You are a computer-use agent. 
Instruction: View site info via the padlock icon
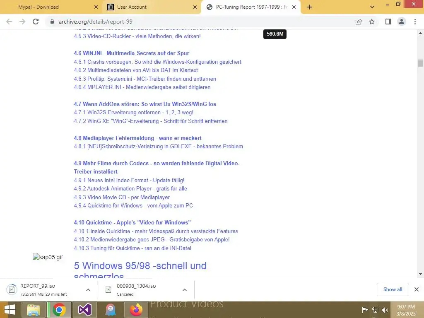[52, 22]
